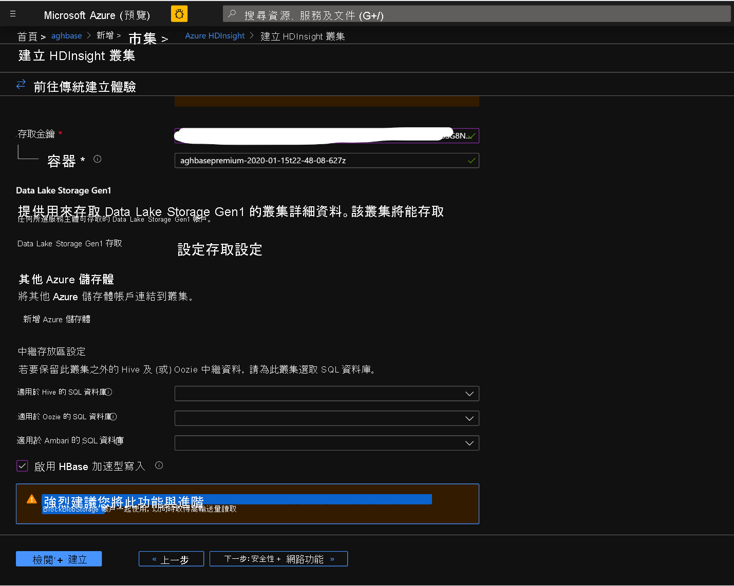Click green checkmark in access key field

tap(472, 136)
